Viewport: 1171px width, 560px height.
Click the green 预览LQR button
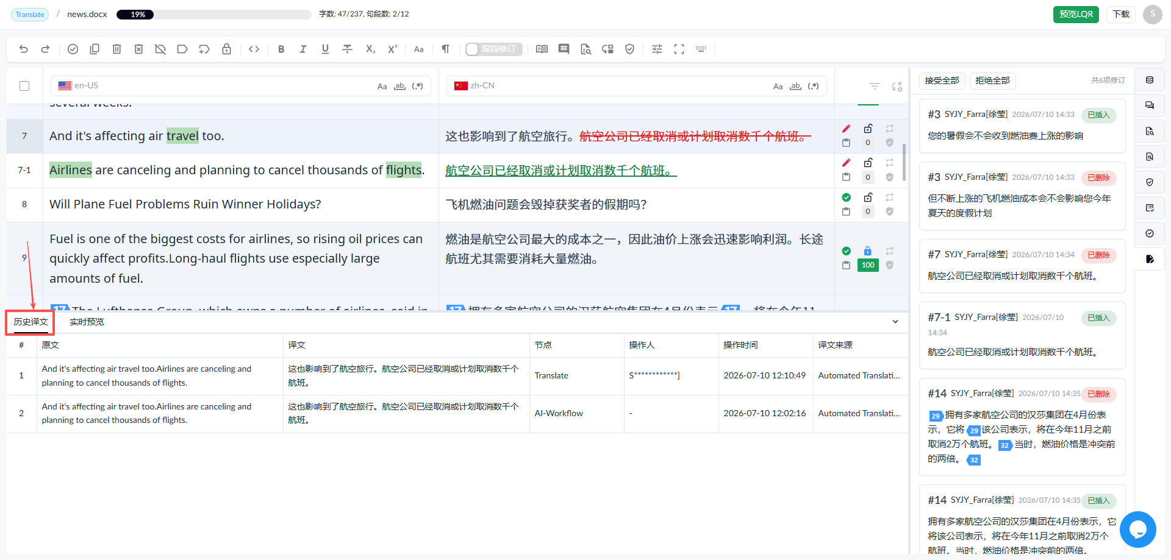(1076, 14)
